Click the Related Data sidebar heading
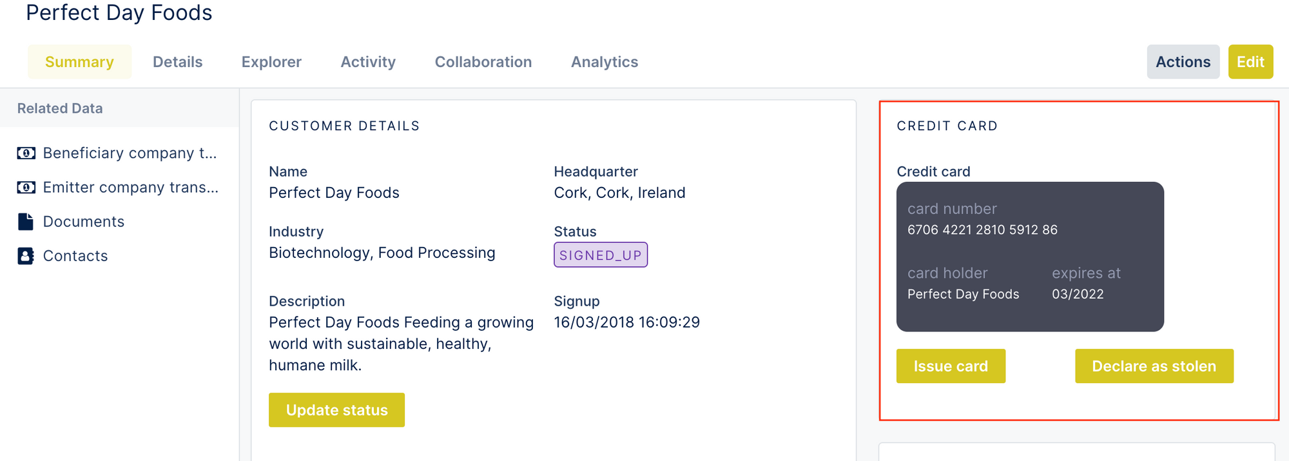This screenshot has height=461, width=1289. [60, 108]
